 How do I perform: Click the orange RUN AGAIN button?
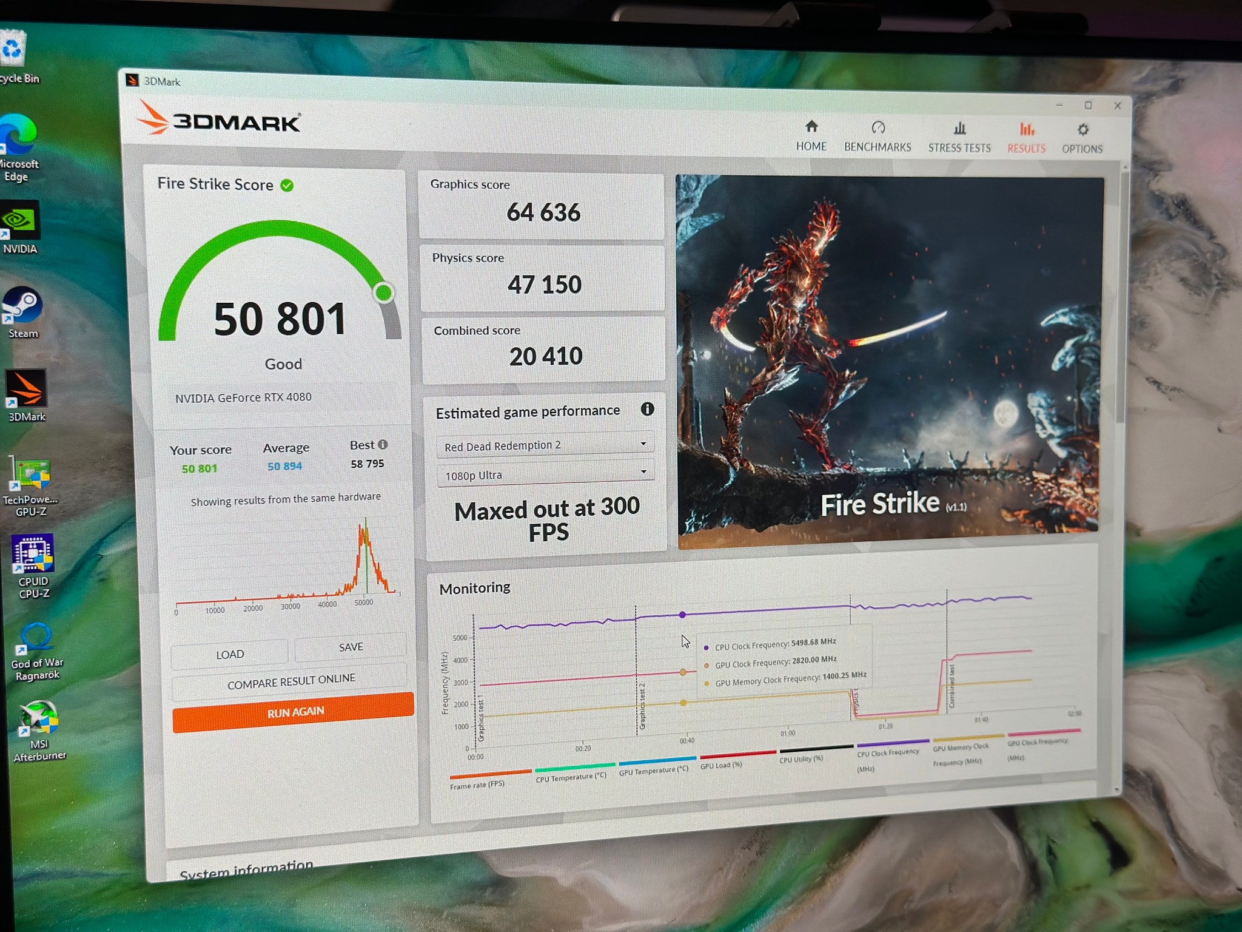(294, 712)
